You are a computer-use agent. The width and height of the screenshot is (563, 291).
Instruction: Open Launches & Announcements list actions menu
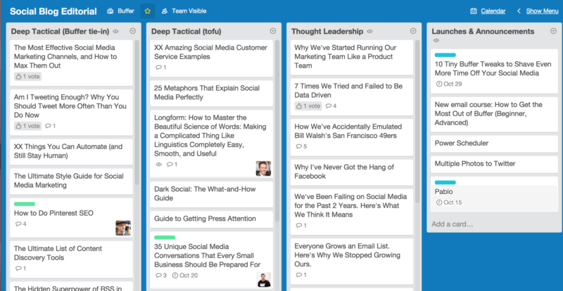tap(553, 31)
